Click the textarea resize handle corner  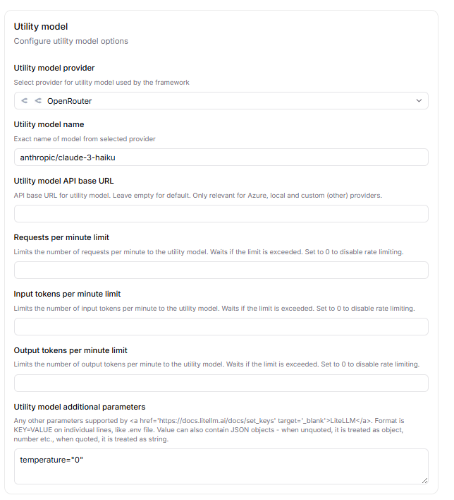point(424,480)
